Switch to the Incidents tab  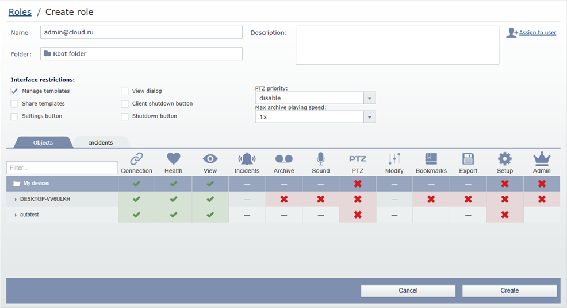(101, 143)
